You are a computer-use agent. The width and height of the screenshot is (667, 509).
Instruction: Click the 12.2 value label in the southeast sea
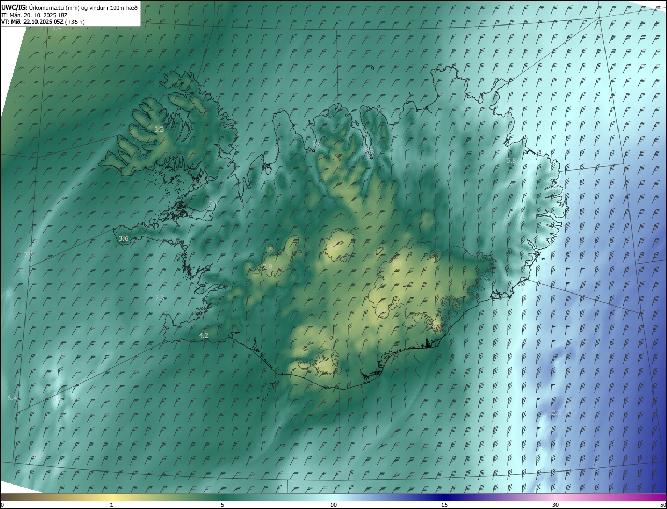point(555,412)
